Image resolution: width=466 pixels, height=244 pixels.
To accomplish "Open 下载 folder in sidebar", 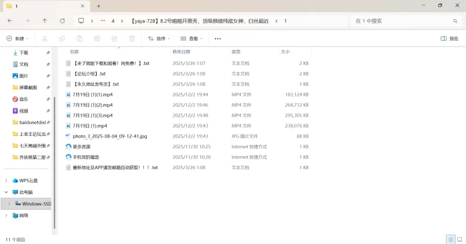I will click(24, 52).
